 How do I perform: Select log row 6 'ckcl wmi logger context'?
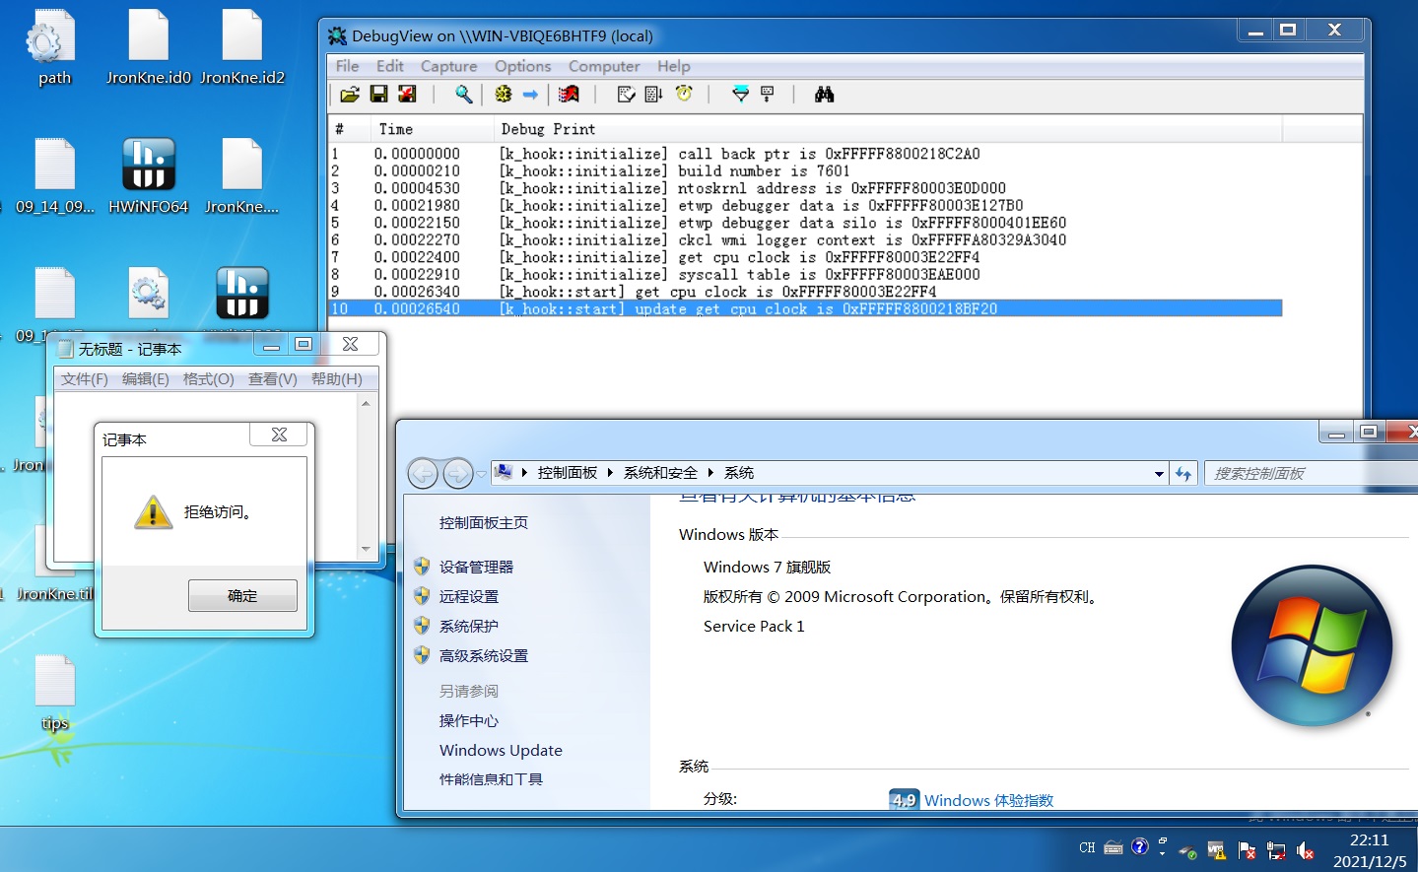805,240
